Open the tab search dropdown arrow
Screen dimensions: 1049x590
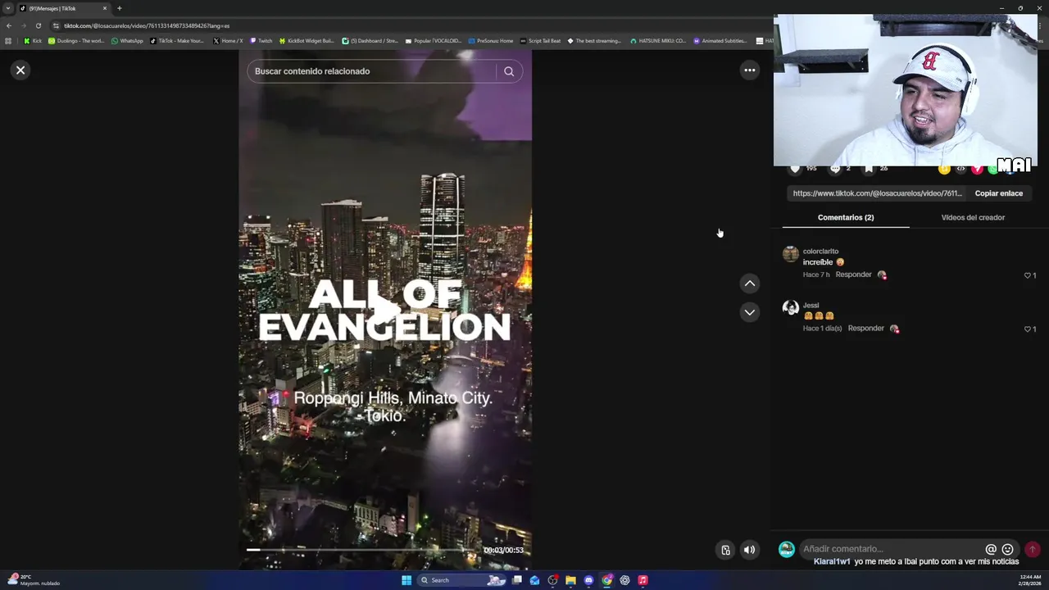pos(8,8)
